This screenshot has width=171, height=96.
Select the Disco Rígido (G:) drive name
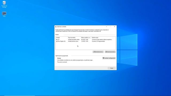tap(61, 41)
